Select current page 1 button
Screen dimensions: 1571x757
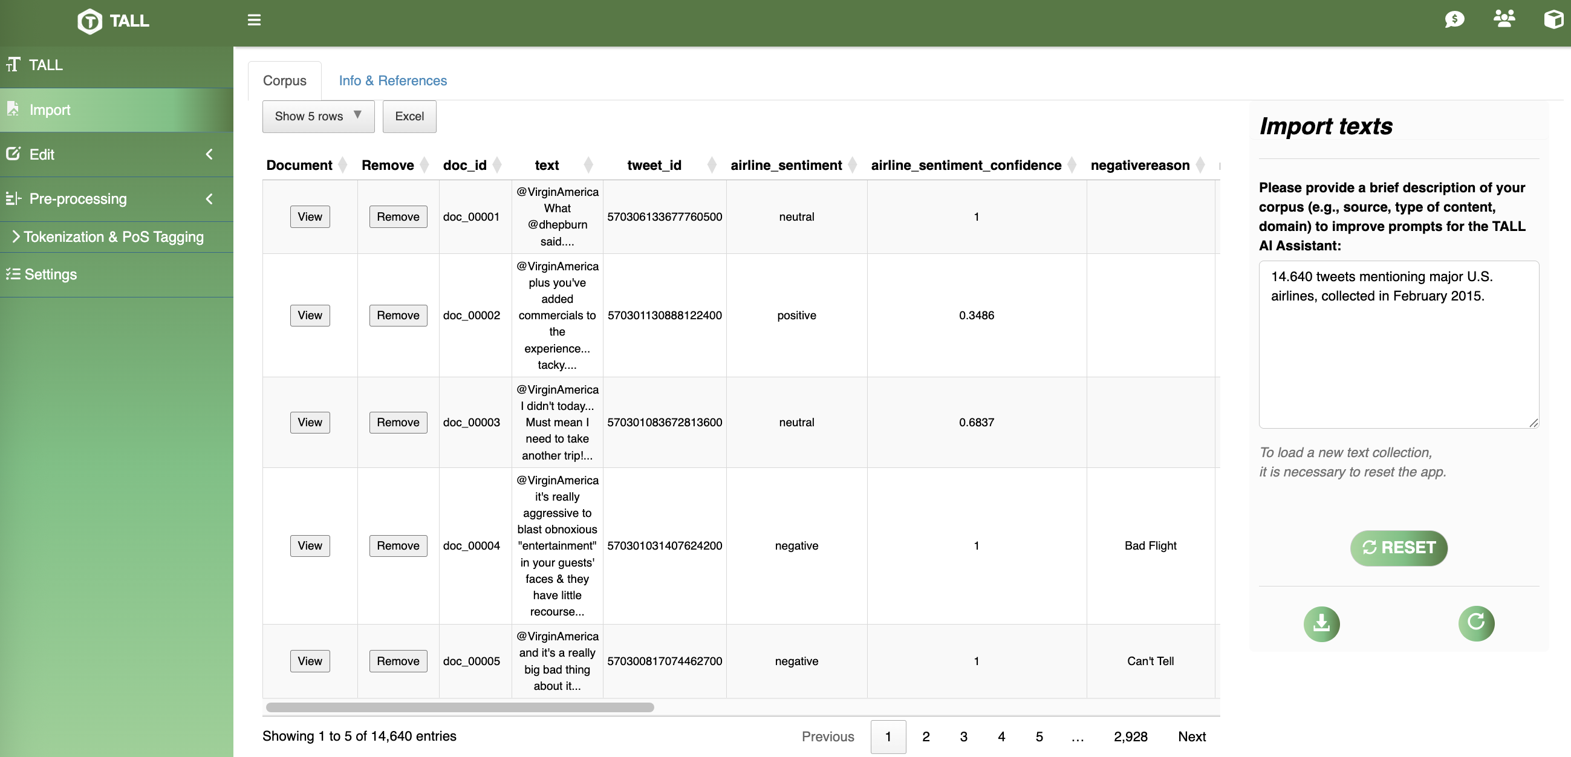click(888, 736)
